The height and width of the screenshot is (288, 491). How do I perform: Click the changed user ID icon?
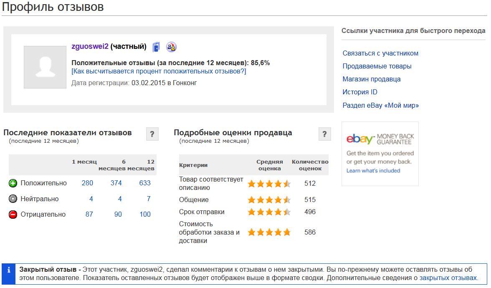tap(171, 47)
